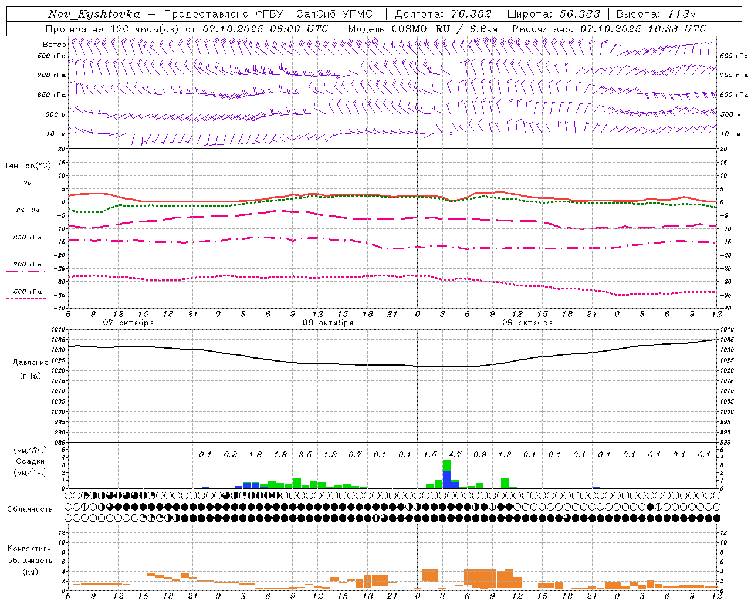Select the 1.8 precipitation total value
751x601 pixels.
[255, 455]
